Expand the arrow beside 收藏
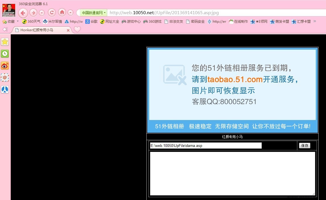Screen dimensions: 326x200 tap(18, 21)
